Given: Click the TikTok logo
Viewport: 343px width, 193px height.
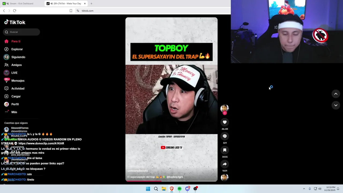Looking at the screenshot, I should point(15,22).
